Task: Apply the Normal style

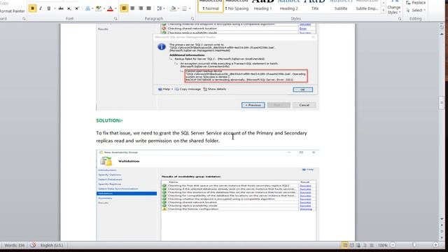Action: pos(211,6)
